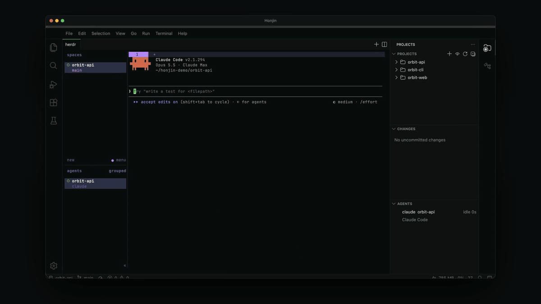Click the accept edits on mode indicator
The height and width of the screenshot is (304, 541).
point(156,102)
